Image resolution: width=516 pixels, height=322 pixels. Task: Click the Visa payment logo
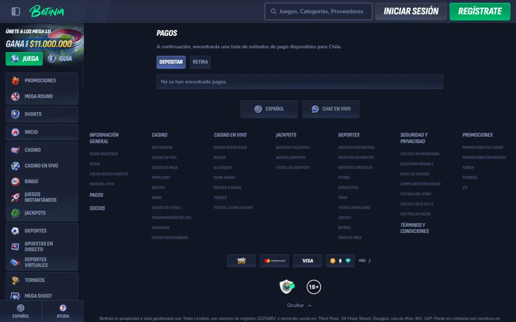click(x=307, y=261)
